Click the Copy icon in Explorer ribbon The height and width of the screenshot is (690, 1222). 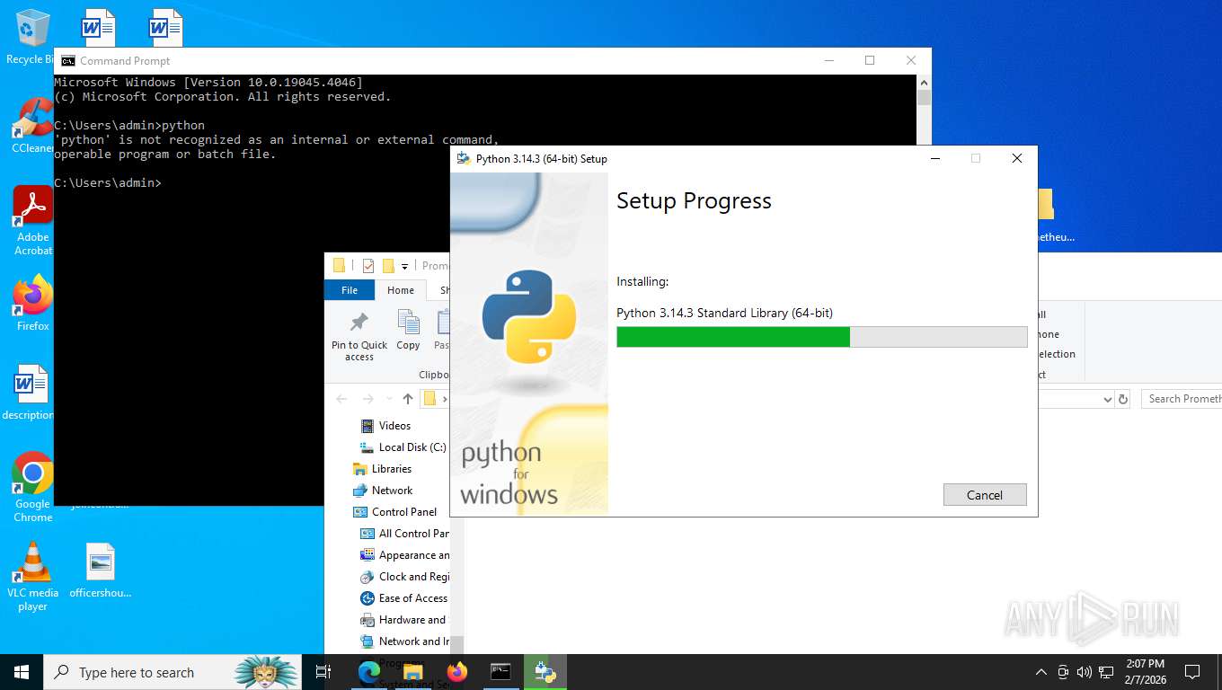[408, 330]
